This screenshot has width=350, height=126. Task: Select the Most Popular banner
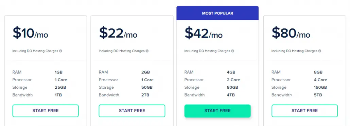pyautogui.click(x=217, y=13)
